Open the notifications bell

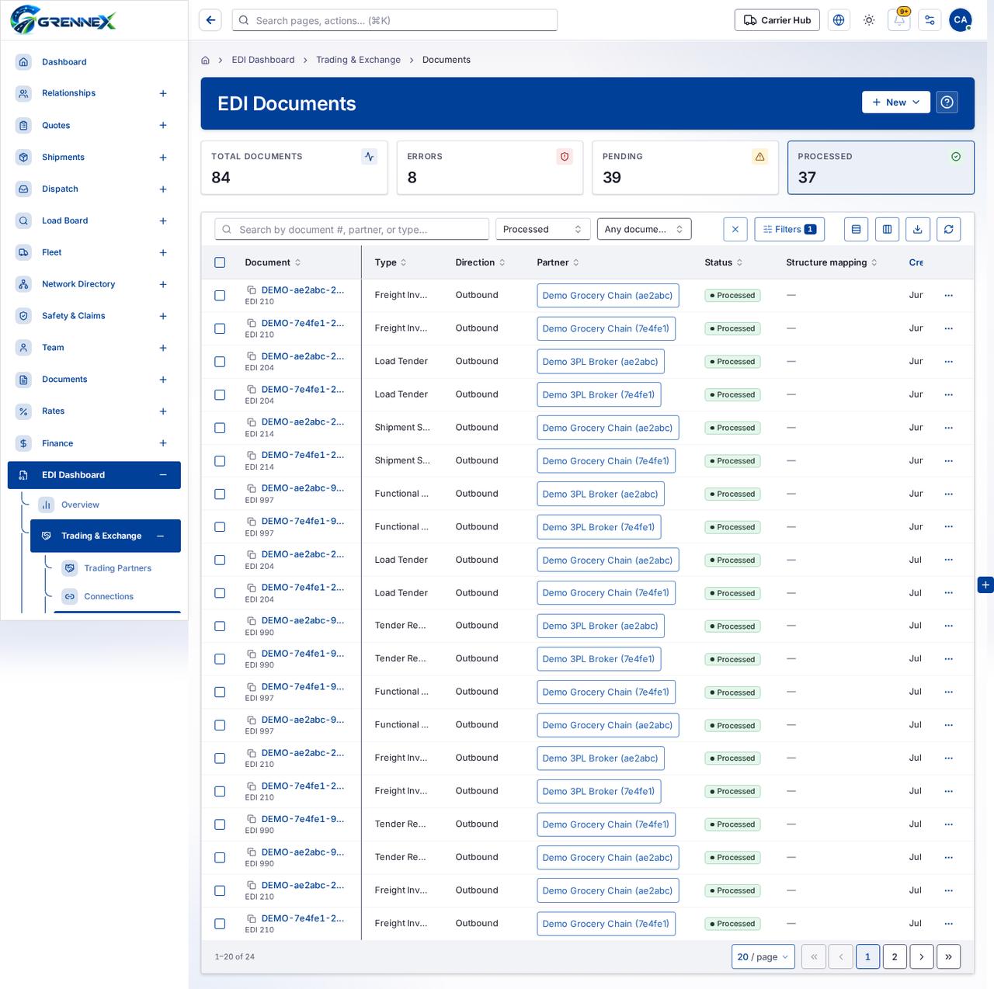tap(899, 20)
